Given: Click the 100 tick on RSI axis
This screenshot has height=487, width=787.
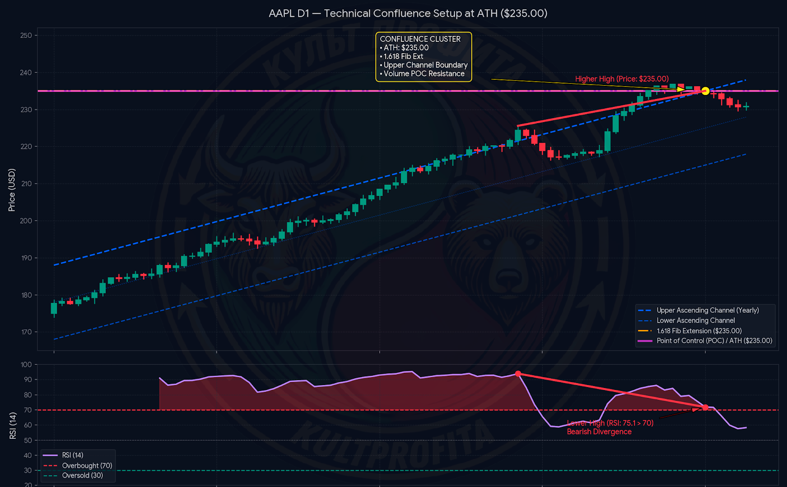Looking at the screenshot, I should [x=26, y=364].
